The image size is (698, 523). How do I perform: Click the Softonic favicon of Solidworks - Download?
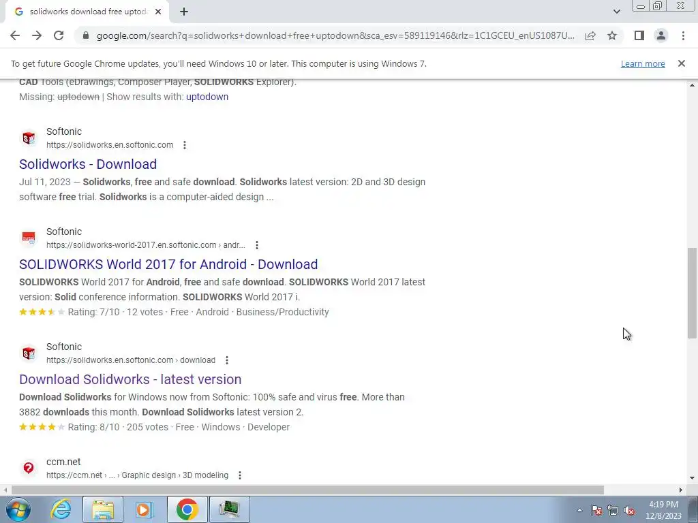coord(29,138)
